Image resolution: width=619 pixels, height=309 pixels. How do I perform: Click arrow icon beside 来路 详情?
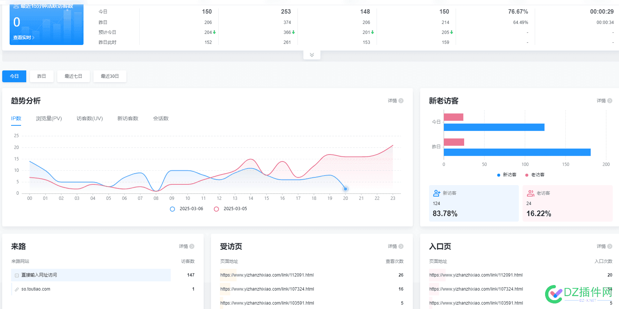(192, 246)
